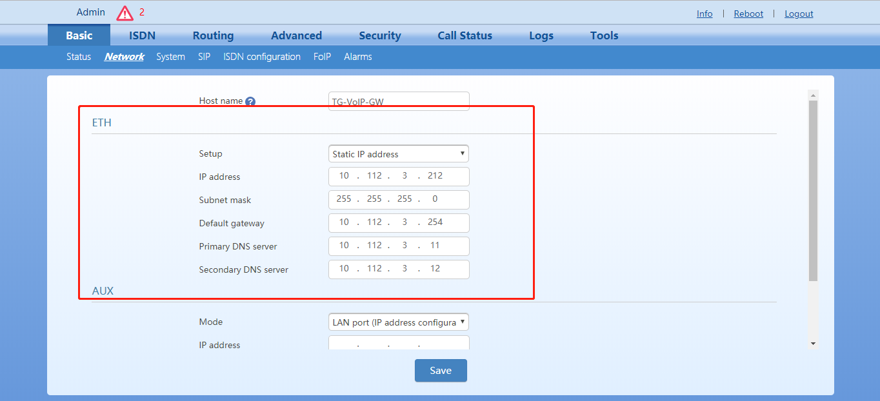Viewport: 880px width, 401px height.
Task: Open the ETH Setup dropdown
Action: click(x=399, y=153)
